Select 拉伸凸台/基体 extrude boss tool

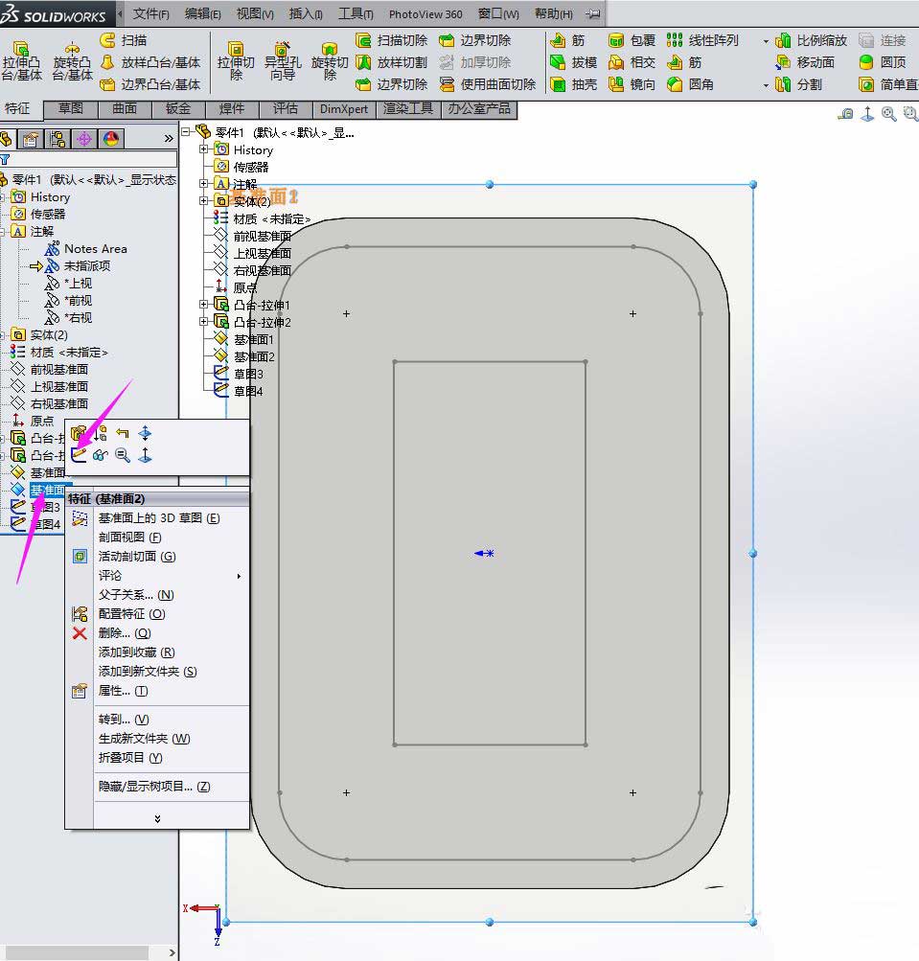pos(21,61)
